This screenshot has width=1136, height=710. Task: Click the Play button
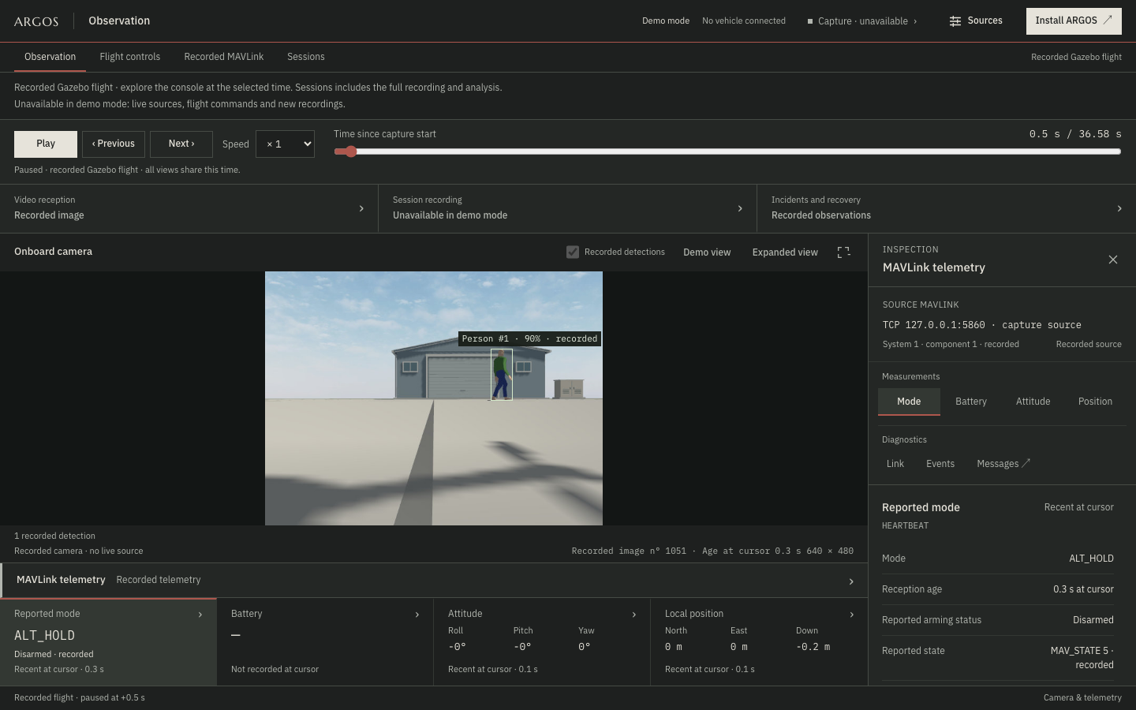46,144
